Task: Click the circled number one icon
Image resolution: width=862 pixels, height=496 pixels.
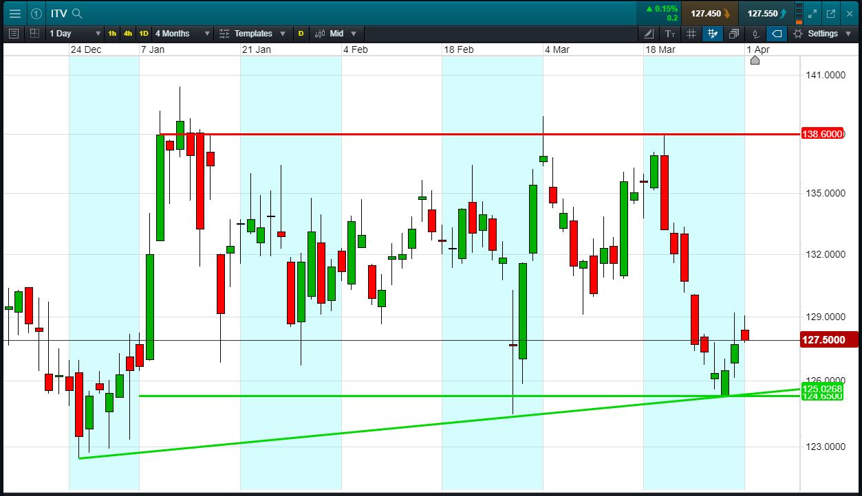Action: tap(36, 13)
